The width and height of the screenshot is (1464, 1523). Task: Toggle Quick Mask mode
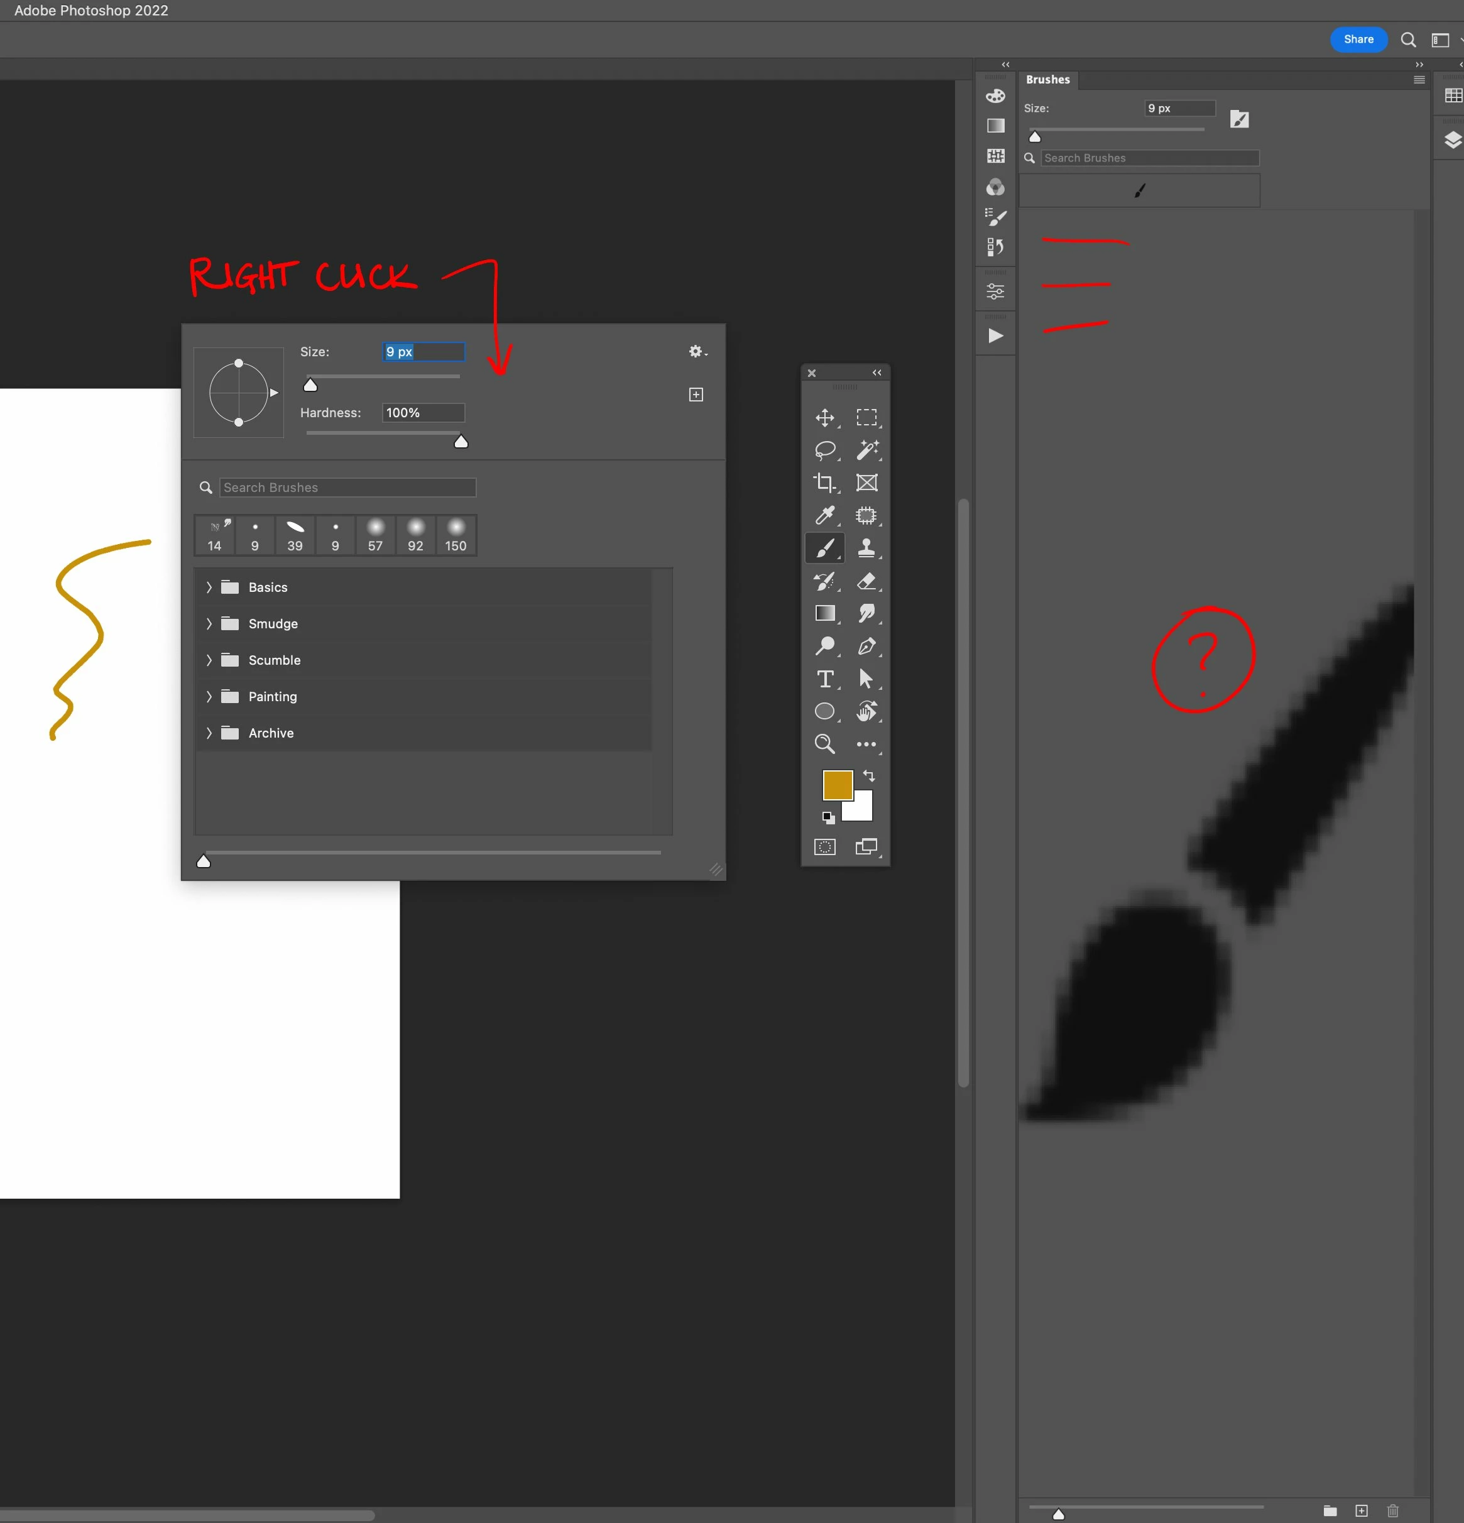pos(824,847)
